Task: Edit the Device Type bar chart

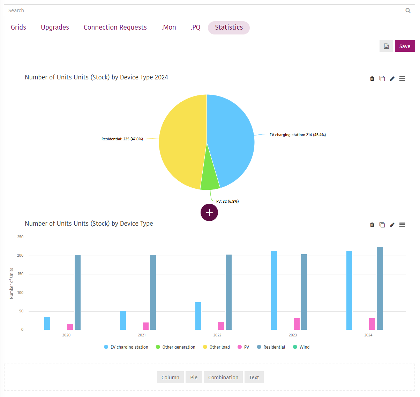Action: 392,225
